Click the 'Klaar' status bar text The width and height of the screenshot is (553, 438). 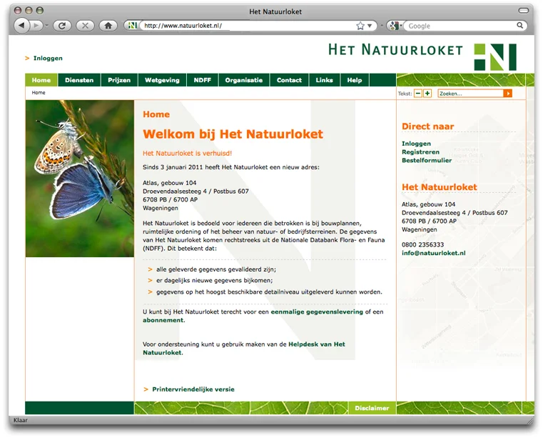(21, 420)
